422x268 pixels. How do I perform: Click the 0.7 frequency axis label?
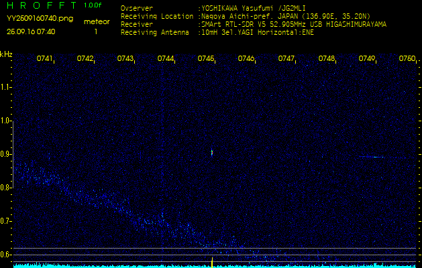[6, 220]
